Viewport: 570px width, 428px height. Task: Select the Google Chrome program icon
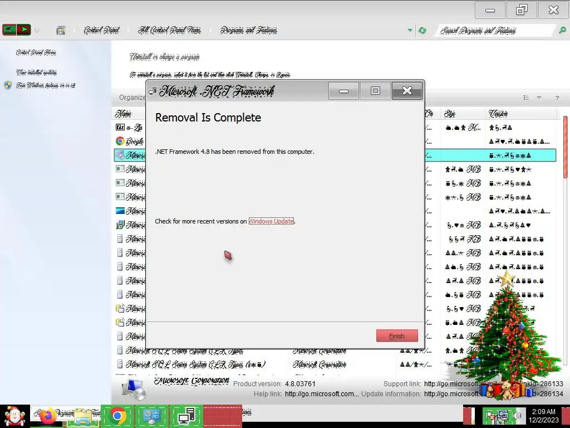120,141
